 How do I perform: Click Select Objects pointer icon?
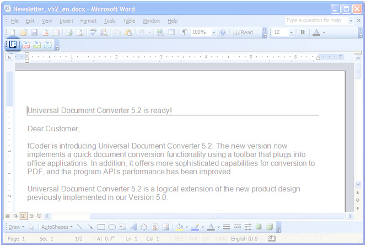click(31, 227)
